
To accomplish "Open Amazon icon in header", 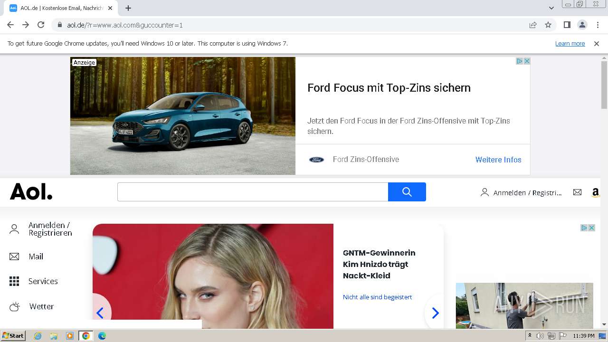I will (595, 192).
